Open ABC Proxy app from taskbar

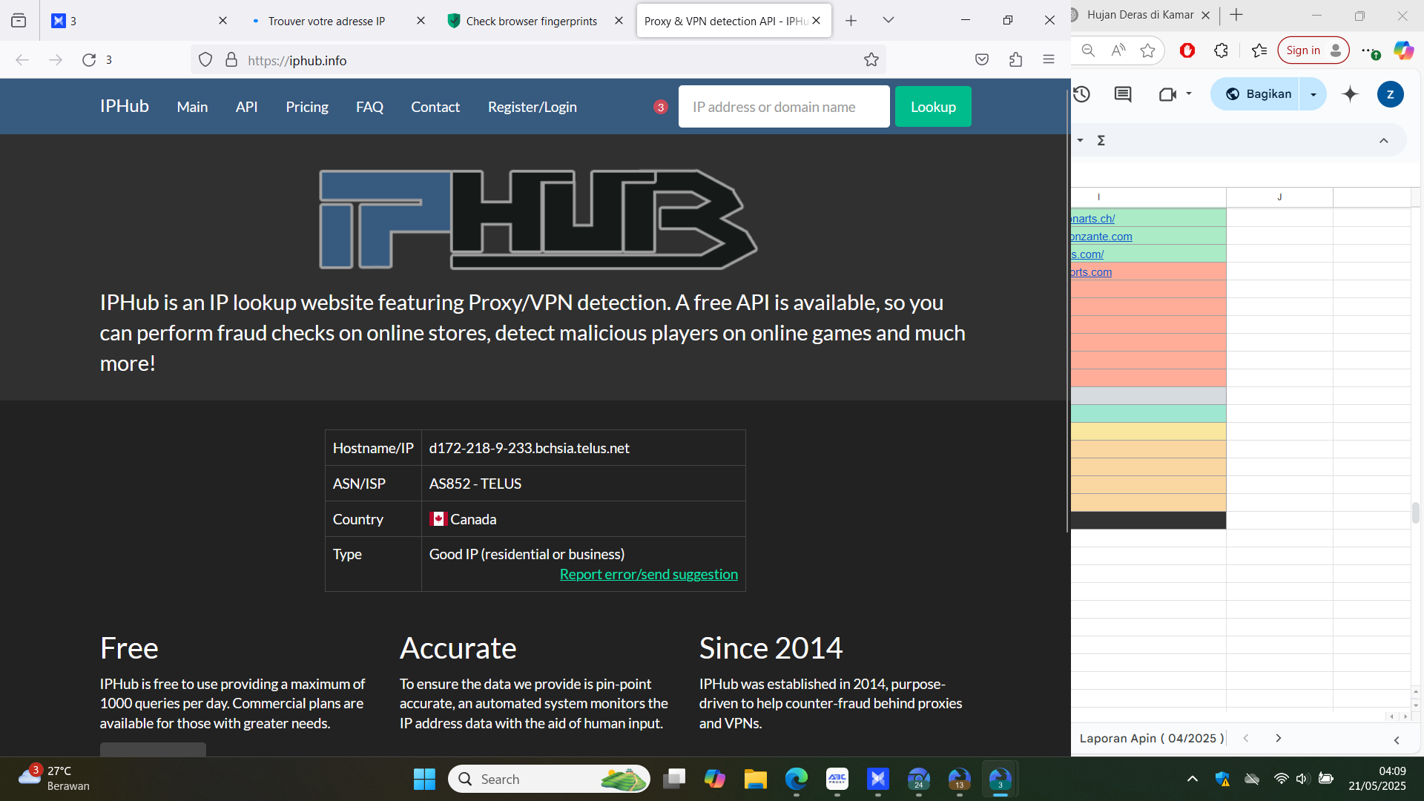[x=837, y=779]
